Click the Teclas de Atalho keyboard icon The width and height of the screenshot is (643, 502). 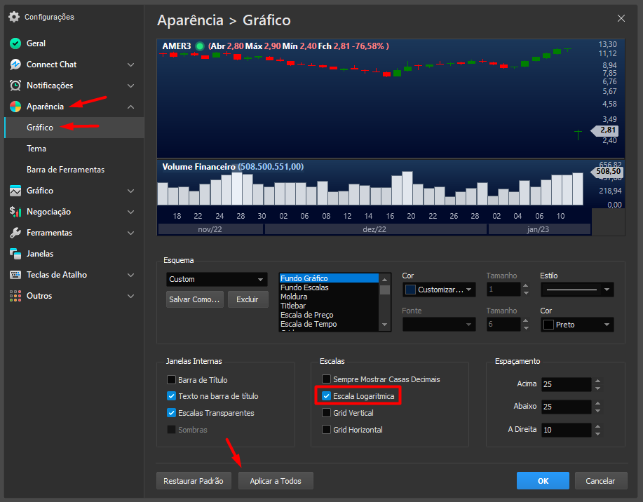[x=15, y=275]
